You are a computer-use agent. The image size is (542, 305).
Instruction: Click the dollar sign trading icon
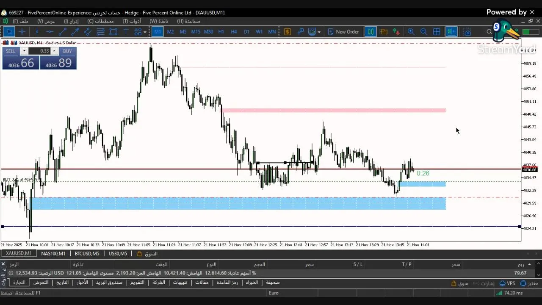pos(288,32)
